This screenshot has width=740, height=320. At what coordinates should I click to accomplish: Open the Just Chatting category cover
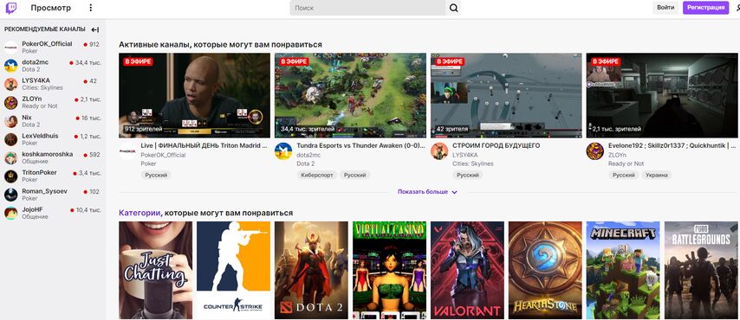(156, 270)
